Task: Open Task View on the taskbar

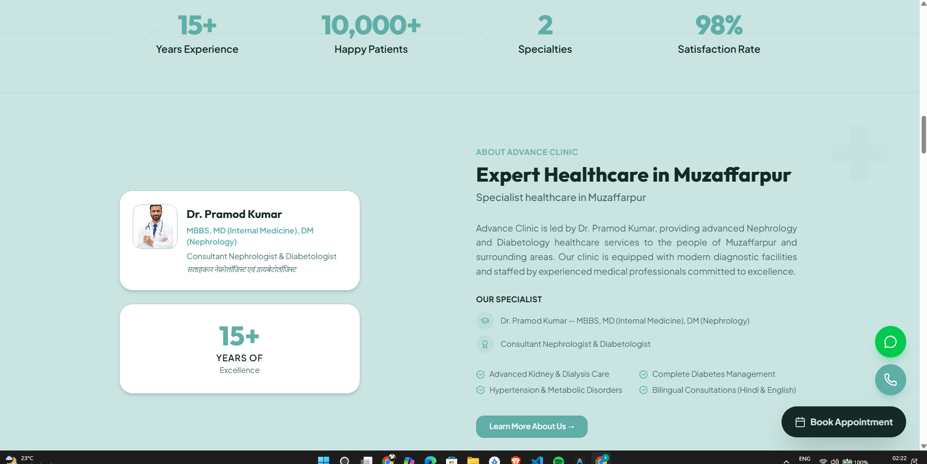Action: tap(367, 460)
